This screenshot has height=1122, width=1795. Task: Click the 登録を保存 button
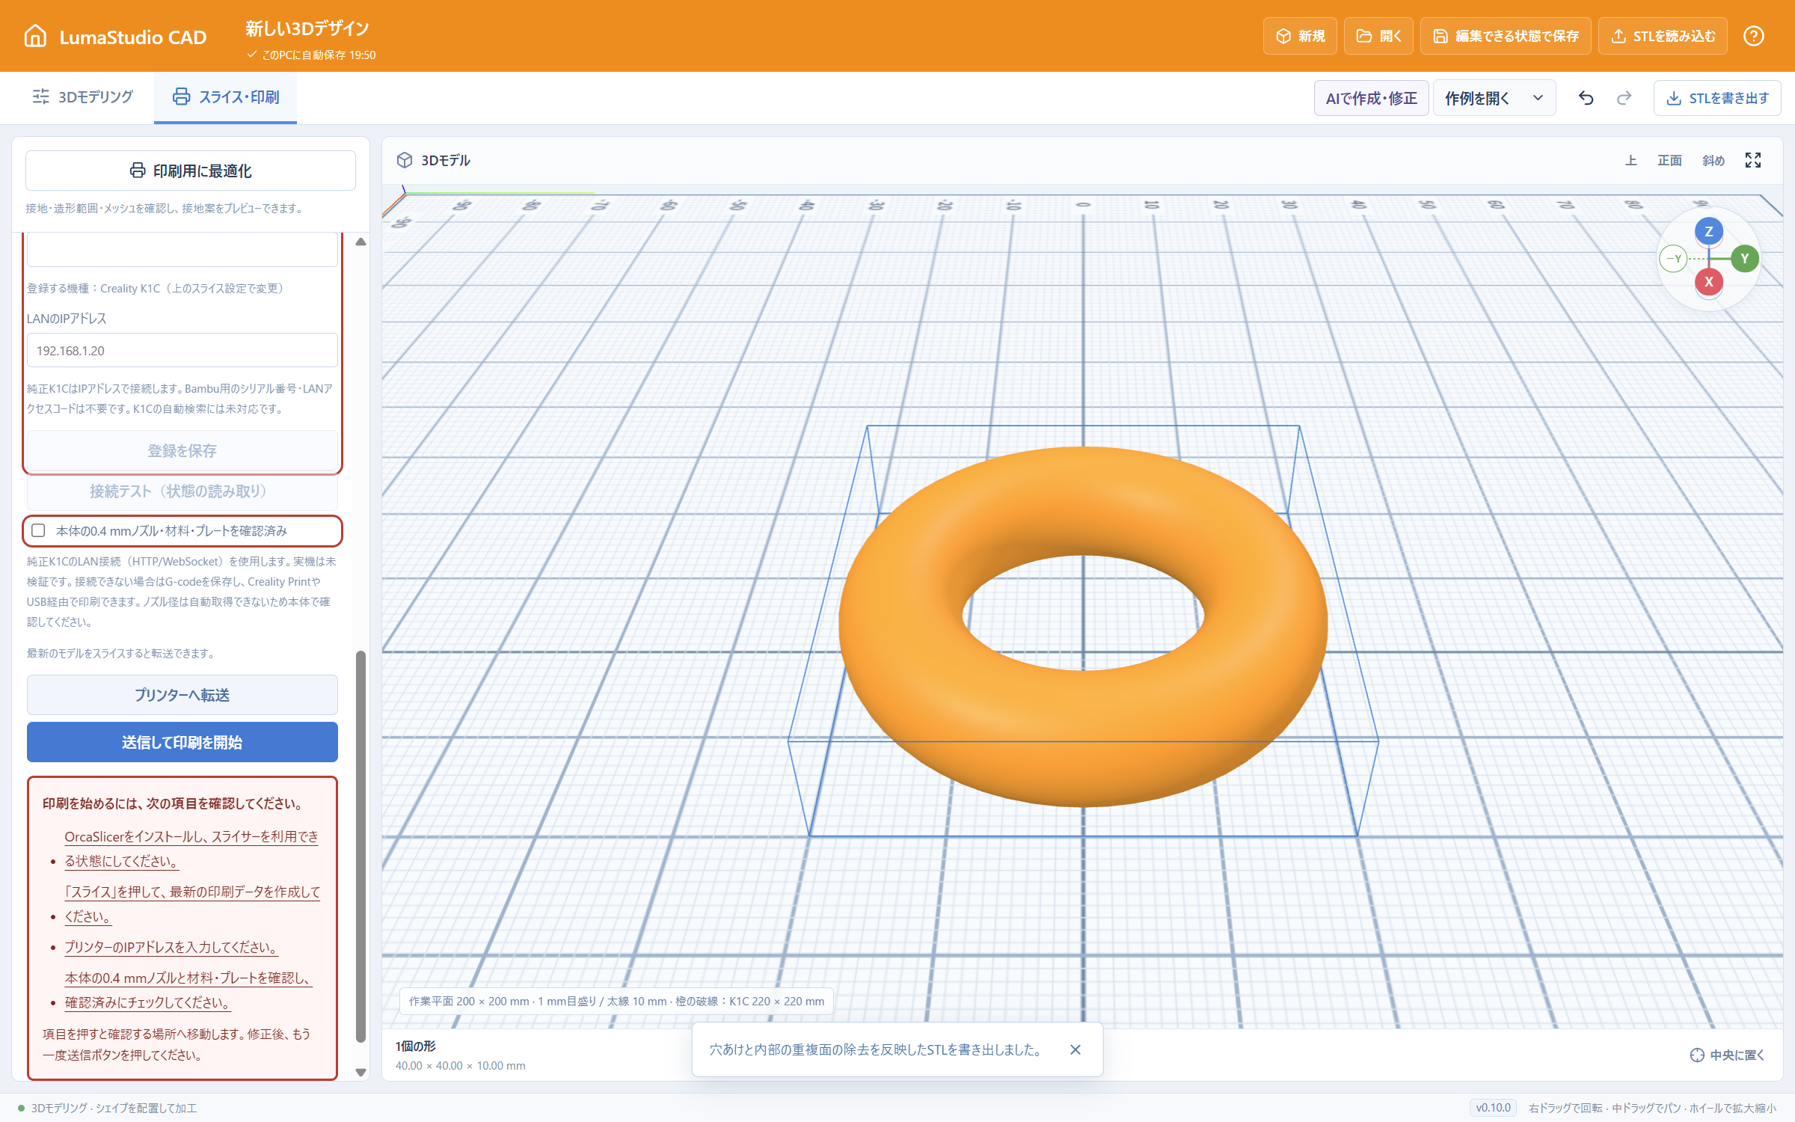[x=182, y=450]
